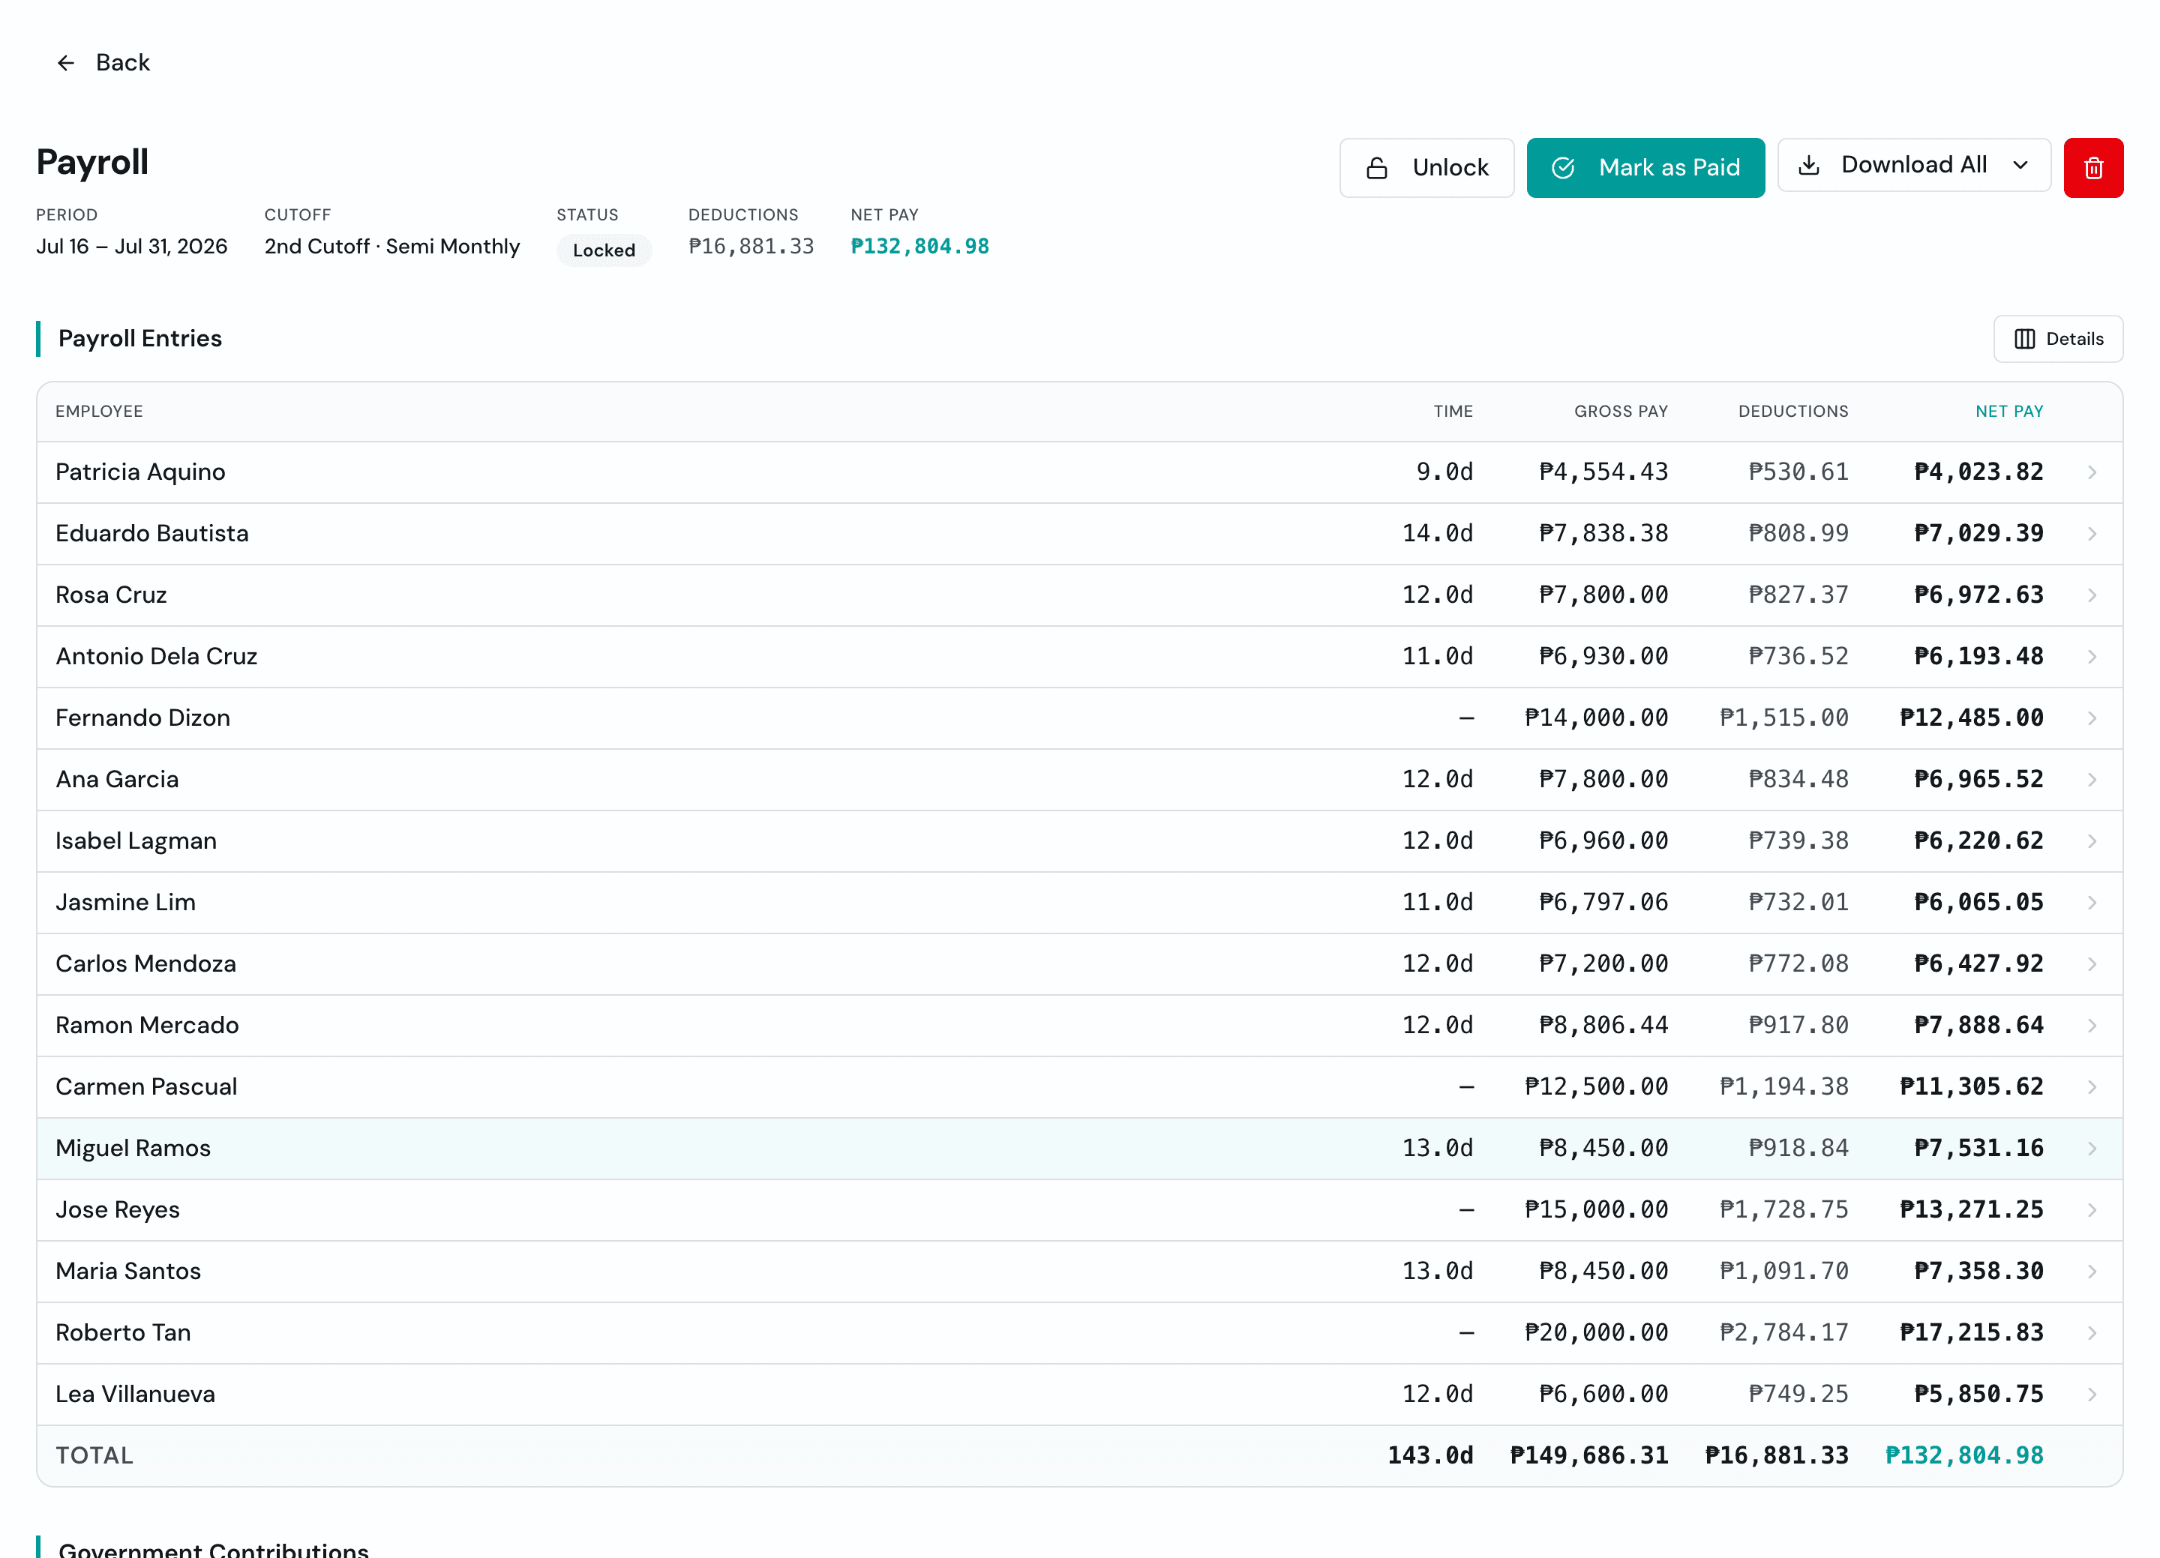Click the GROSS PAY column header
Screen dimensions: 2160x1558
[x=1620, y=412]
